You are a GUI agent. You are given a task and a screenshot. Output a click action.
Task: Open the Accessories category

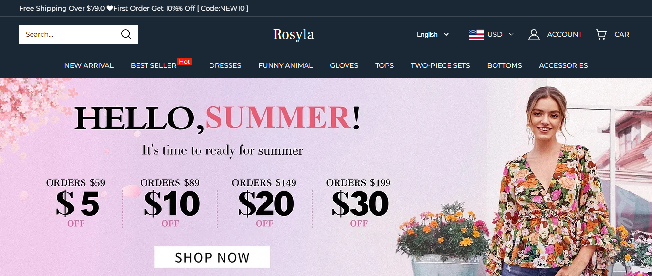click(563, 65)
